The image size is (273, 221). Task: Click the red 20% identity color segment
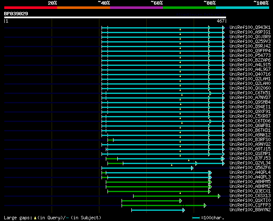pyautogui.click(x=31, y=8)
